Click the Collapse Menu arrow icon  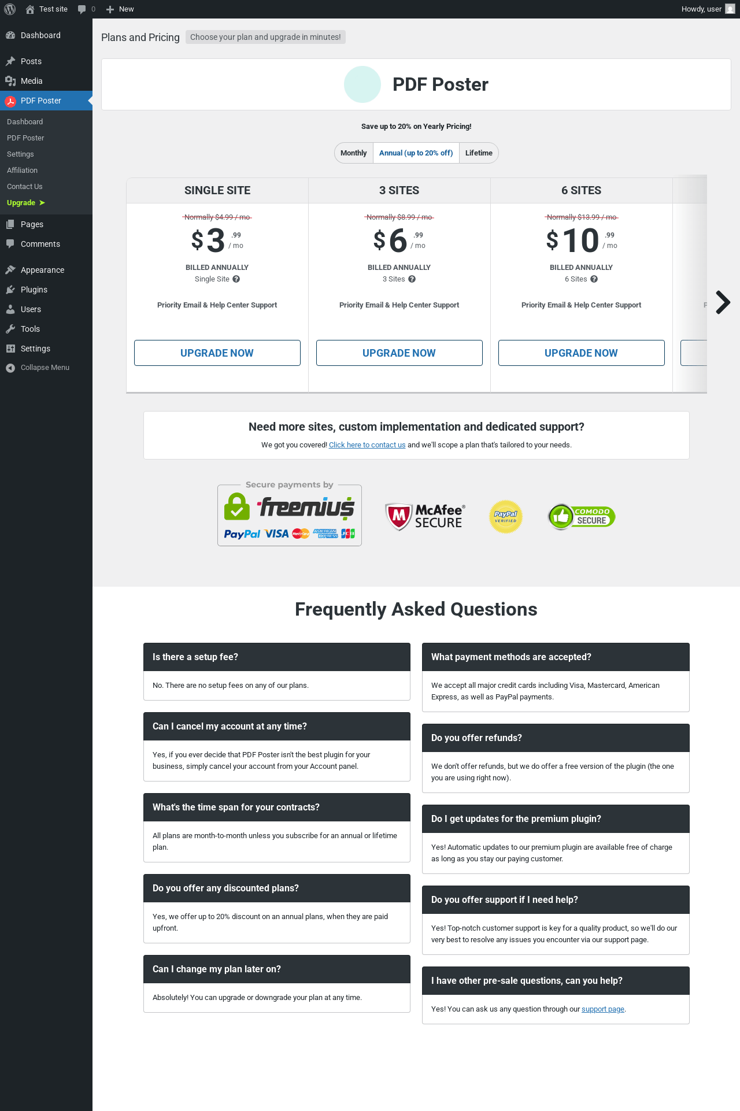click(x=10, y=368)
